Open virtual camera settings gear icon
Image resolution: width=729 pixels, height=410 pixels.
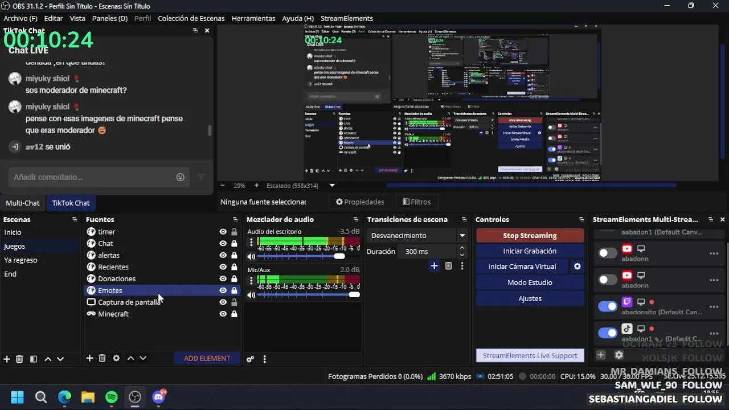577,266
